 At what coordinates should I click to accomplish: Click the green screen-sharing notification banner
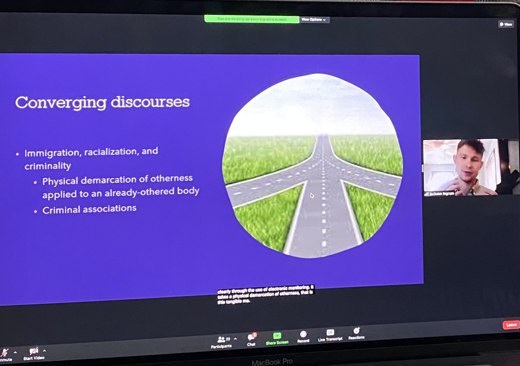coord(251,19)
